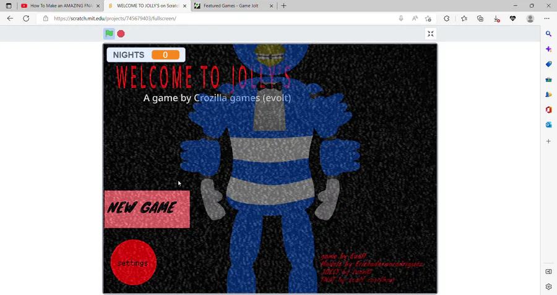
Task: Open Microsoft 365 icon in sidebar
Action: [548, 110]
